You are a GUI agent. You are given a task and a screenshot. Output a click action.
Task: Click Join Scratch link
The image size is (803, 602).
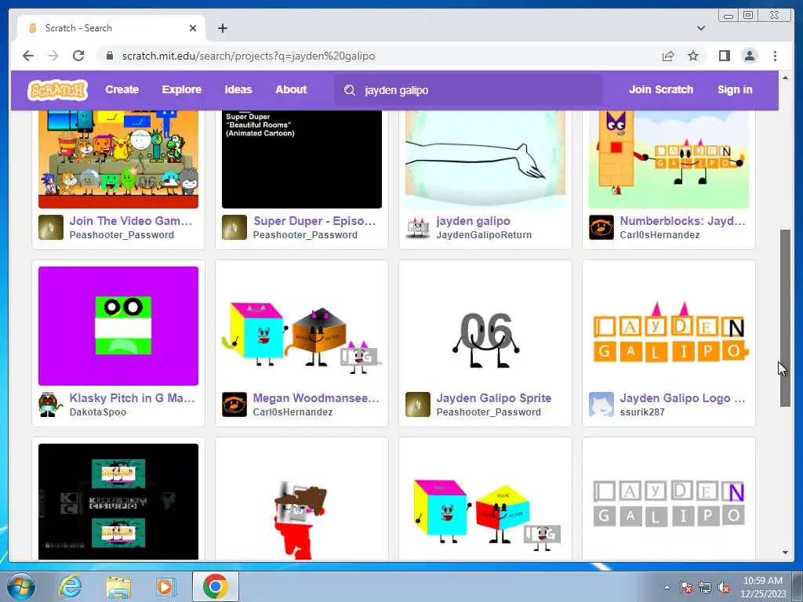[x=660, y=89]
